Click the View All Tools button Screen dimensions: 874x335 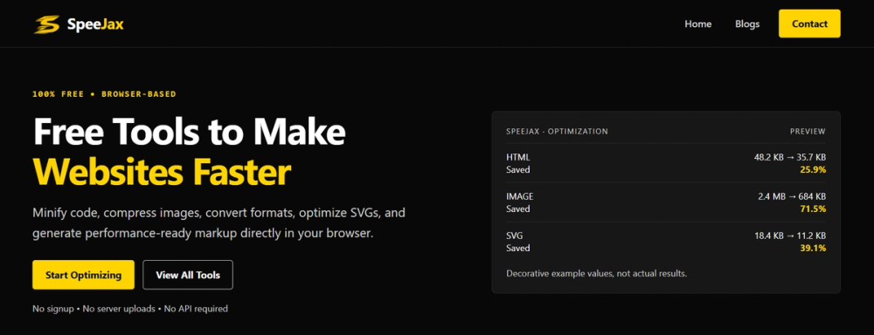(188, 275)
